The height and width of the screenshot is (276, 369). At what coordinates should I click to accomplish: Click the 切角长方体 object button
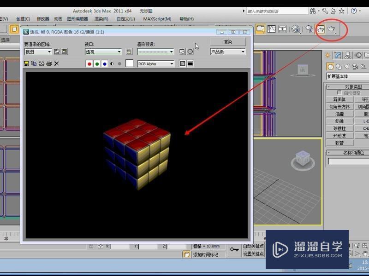(339, 107)
